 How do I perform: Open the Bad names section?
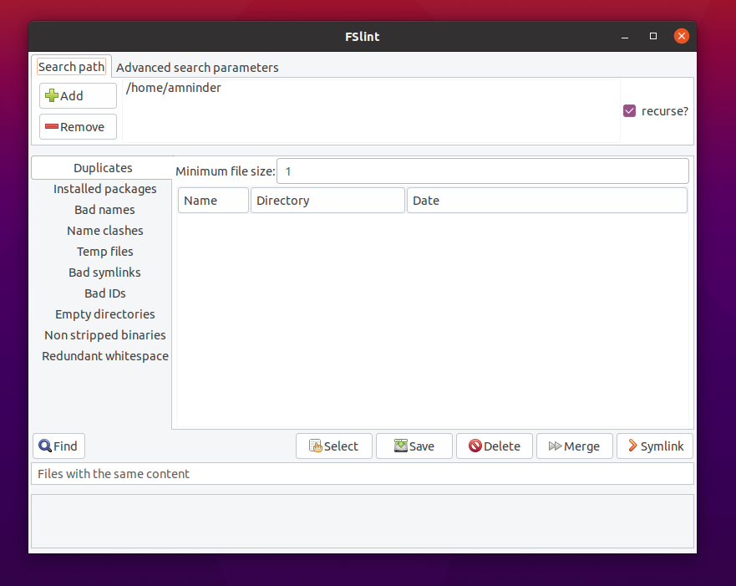coord(104,210)
